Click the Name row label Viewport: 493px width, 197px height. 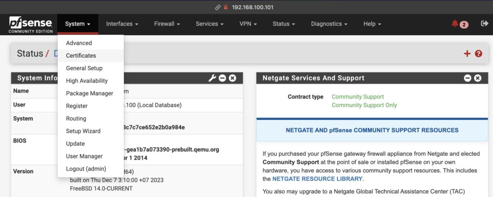pyautogui.click(x=21, y=91)
